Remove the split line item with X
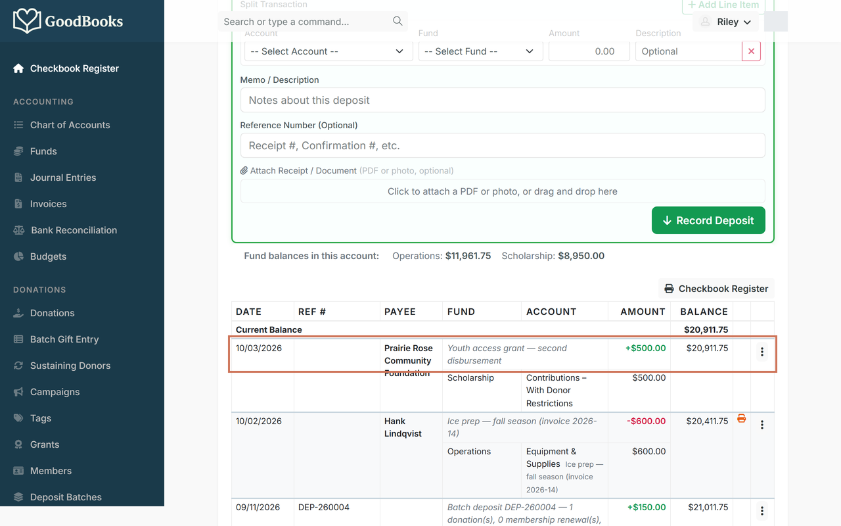841x526 pixels. (751, 51)
